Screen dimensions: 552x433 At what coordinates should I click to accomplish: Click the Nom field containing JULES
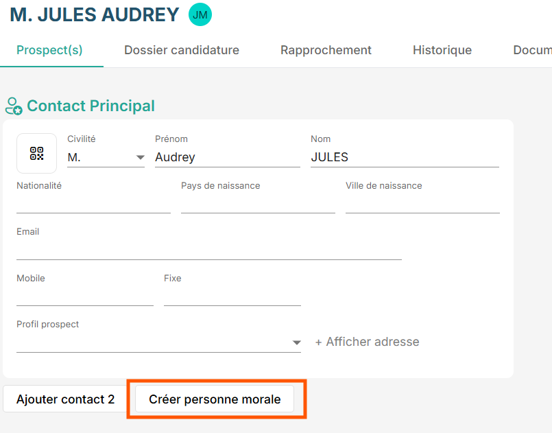tap(405, 157)
